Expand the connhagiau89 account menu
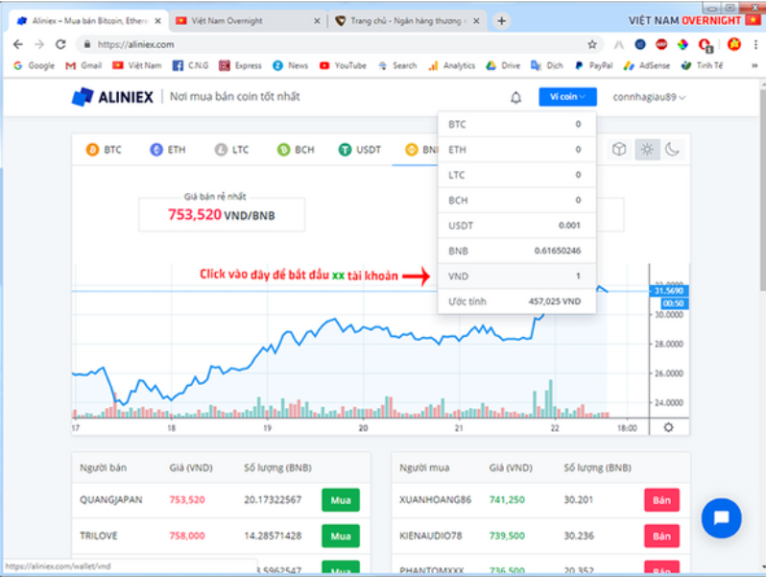Screen dimensions: 766x577 (649, 97)
